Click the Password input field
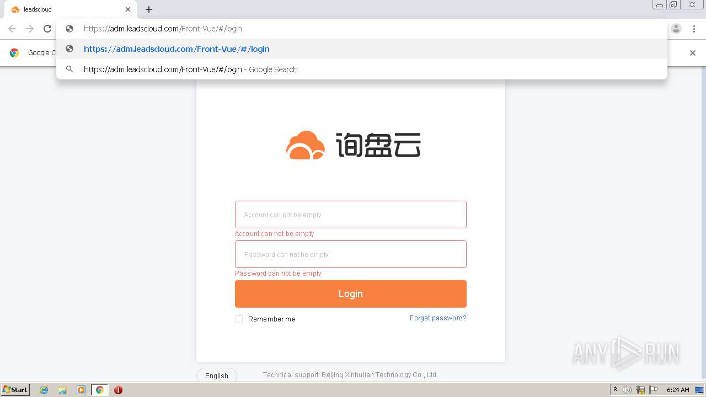The height and width of the screenshot is (397, 706). (x=351, y=254)
